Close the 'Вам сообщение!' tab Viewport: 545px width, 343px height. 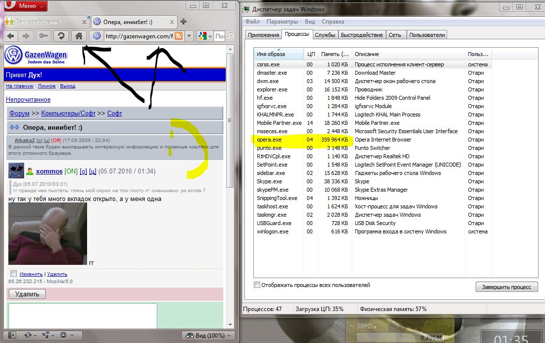[x=84, y=22]
